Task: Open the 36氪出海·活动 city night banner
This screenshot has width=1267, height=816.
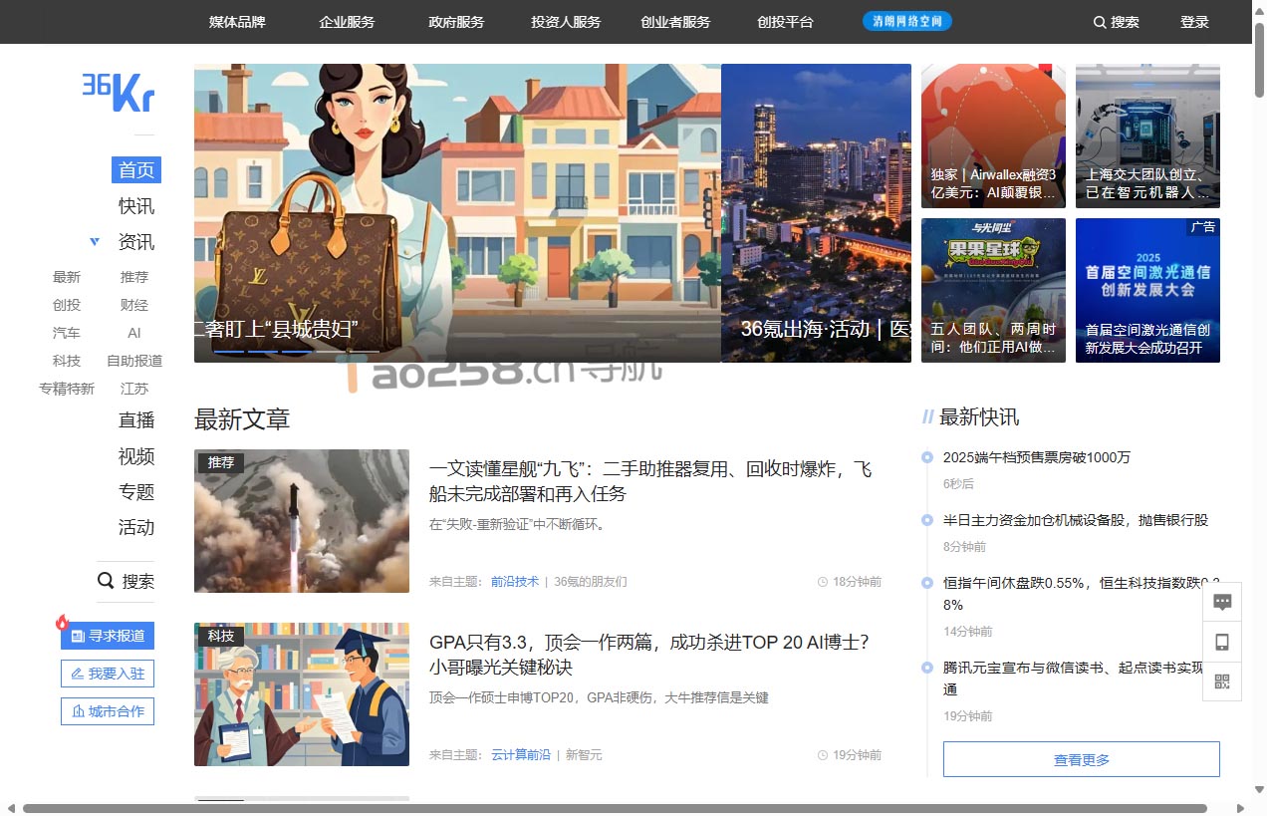Action: coord(816,213)
